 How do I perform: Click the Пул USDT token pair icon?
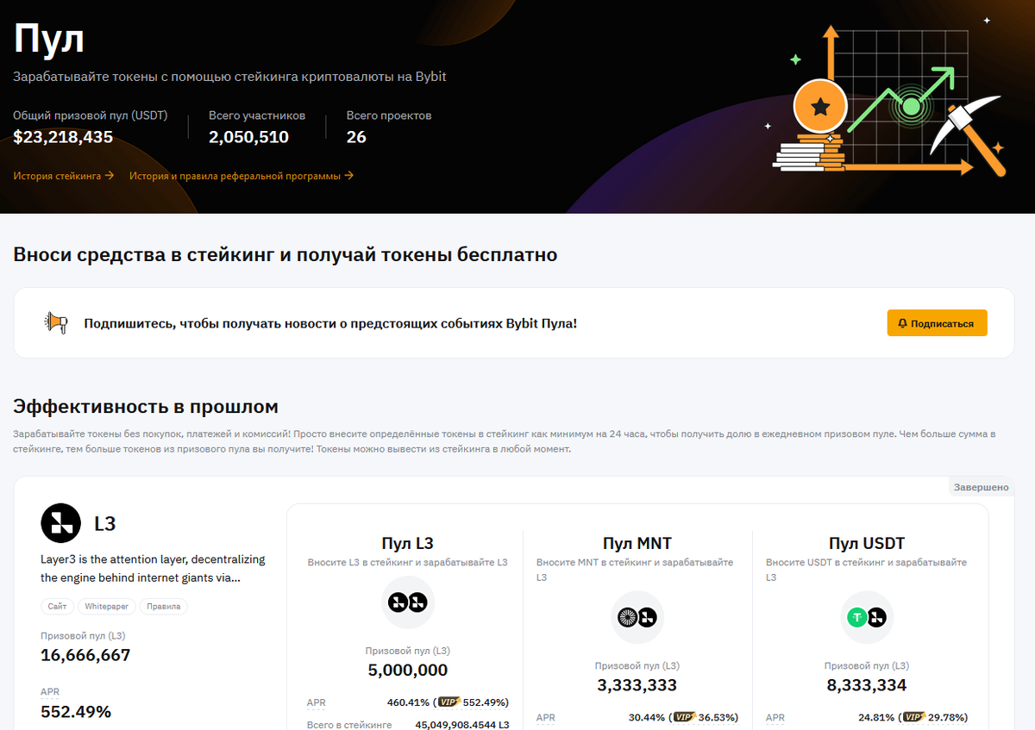pyautogui.click(x=867, y=617)
